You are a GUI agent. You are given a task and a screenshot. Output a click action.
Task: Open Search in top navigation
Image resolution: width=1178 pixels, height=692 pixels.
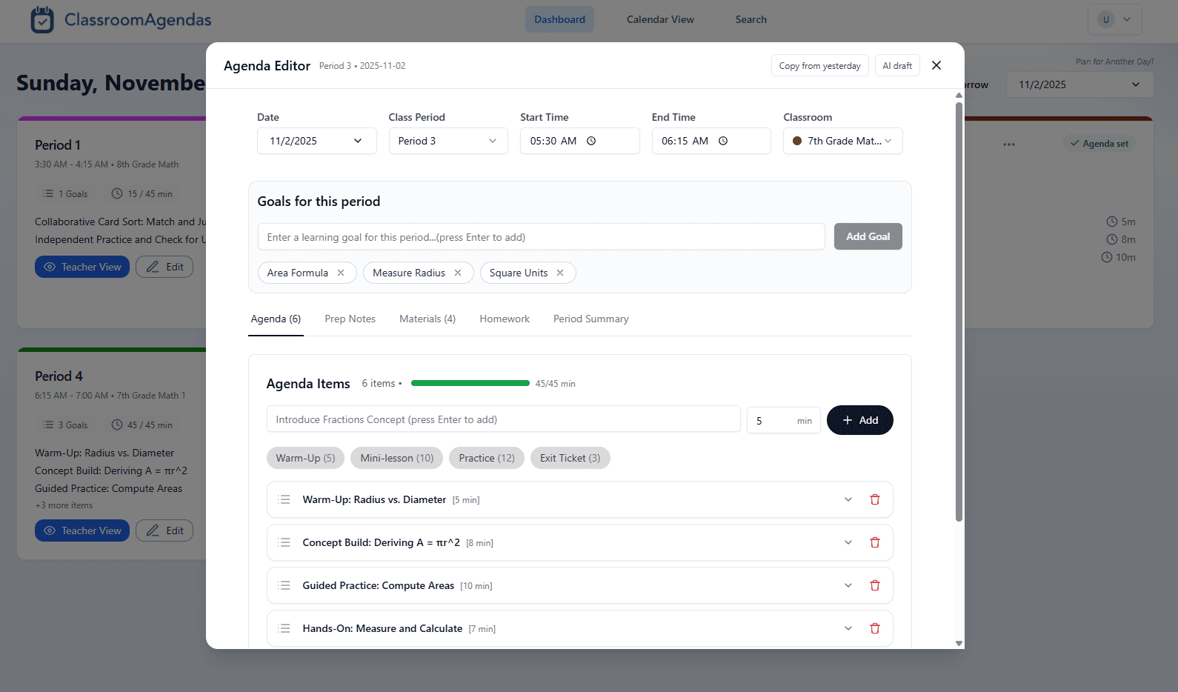point(751,19)
